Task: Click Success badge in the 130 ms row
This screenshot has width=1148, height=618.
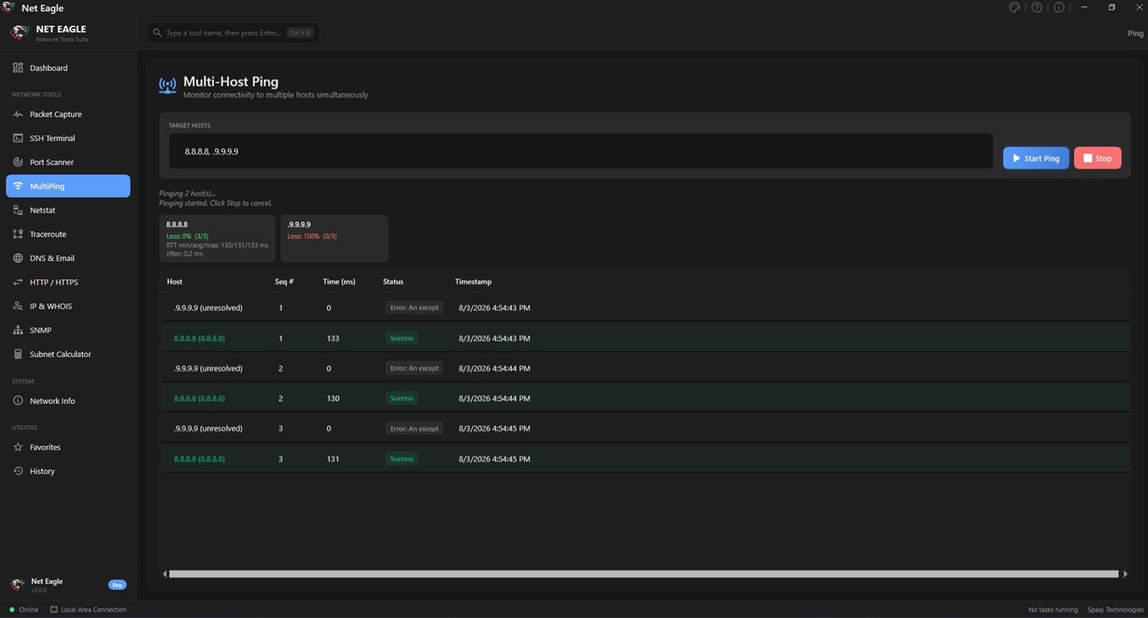Action: click(402, 399)
